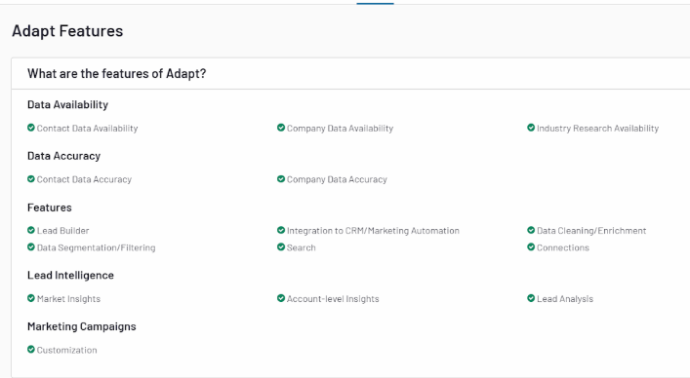Click the green check beside Contact Data Accuracy
690x378 pixels.
click(x=31, y=179)
